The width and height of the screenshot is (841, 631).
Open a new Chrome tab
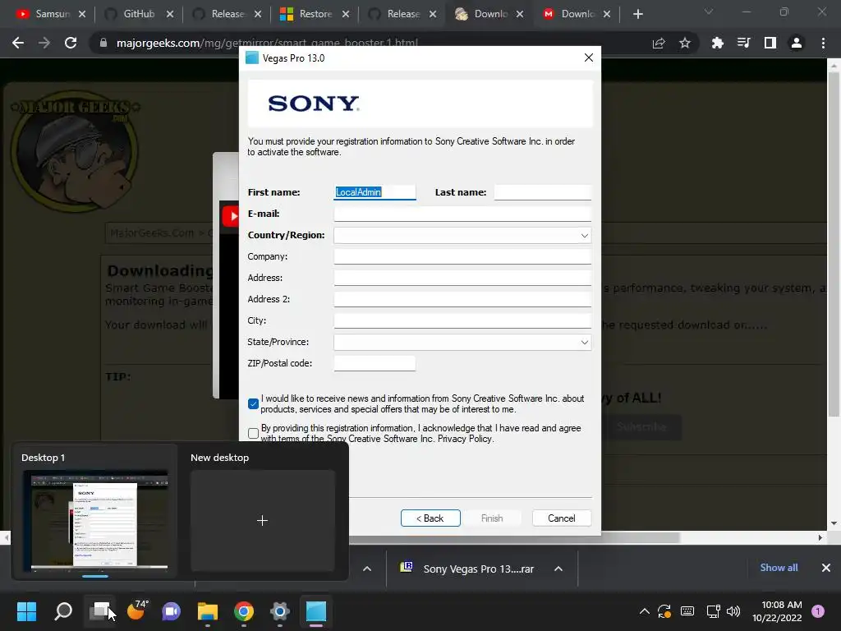pos(637,14)
